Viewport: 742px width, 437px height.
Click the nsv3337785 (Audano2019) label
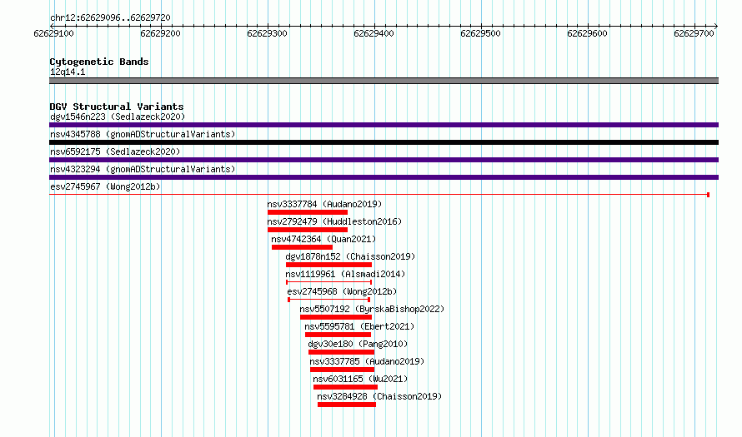[x=367, y=361]
